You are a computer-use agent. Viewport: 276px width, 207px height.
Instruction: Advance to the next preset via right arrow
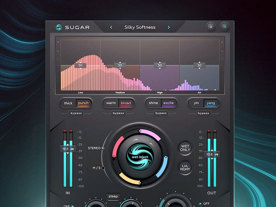[169, 27]
